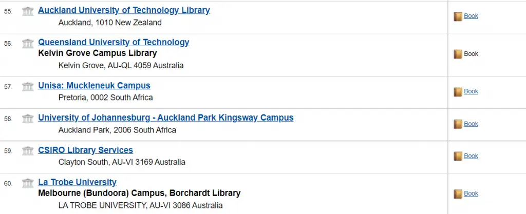The width and height of the screenshot is (526, 214).
Task: Go to CSIRO Library Services link
Action: pyautogui.click(x=85, y=150)
